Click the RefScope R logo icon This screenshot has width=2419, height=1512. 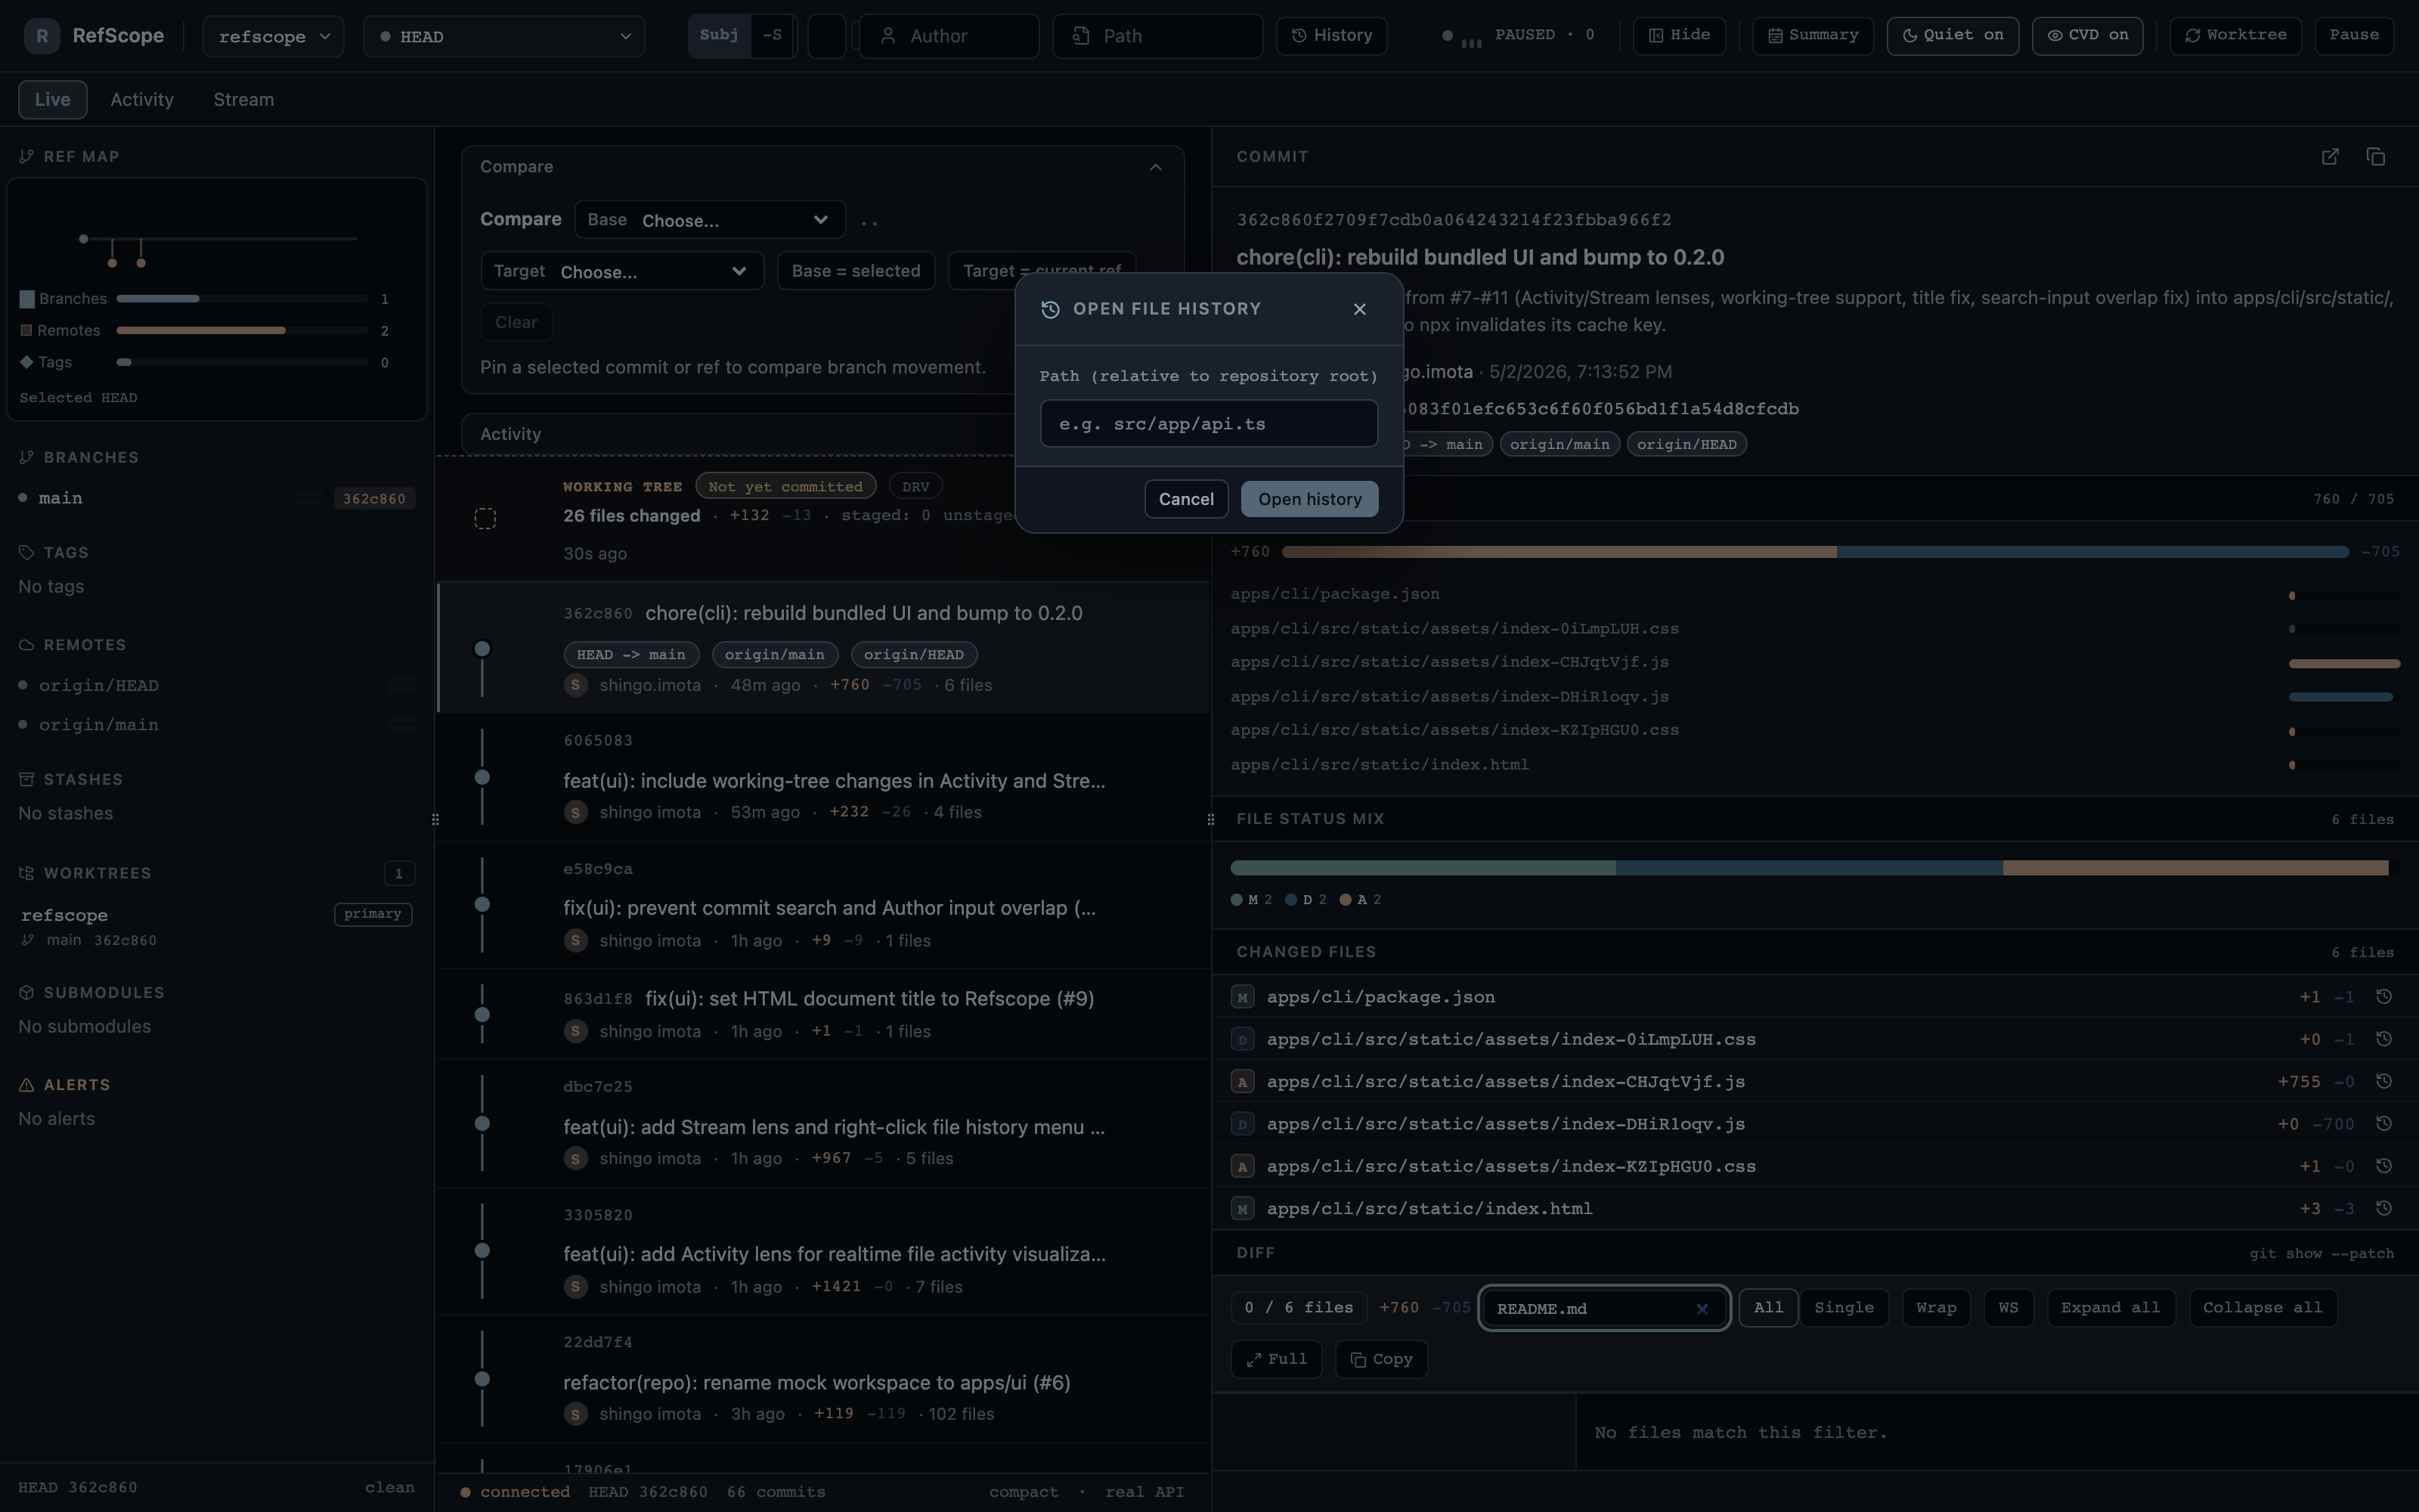[42, 36]
